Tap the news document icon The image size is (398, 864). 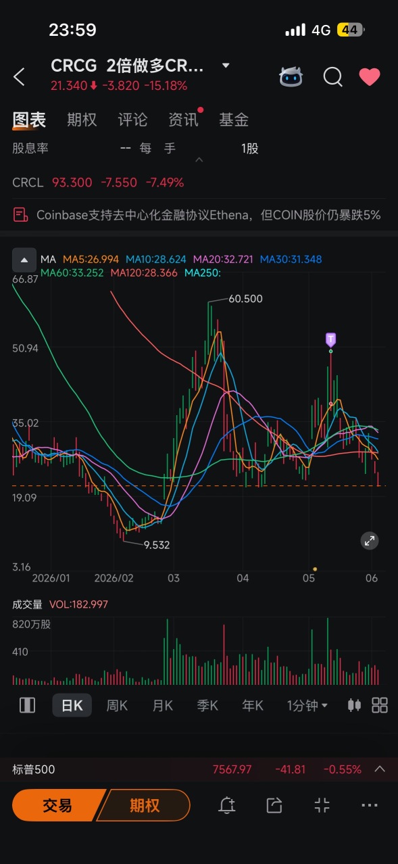(21, 215)
